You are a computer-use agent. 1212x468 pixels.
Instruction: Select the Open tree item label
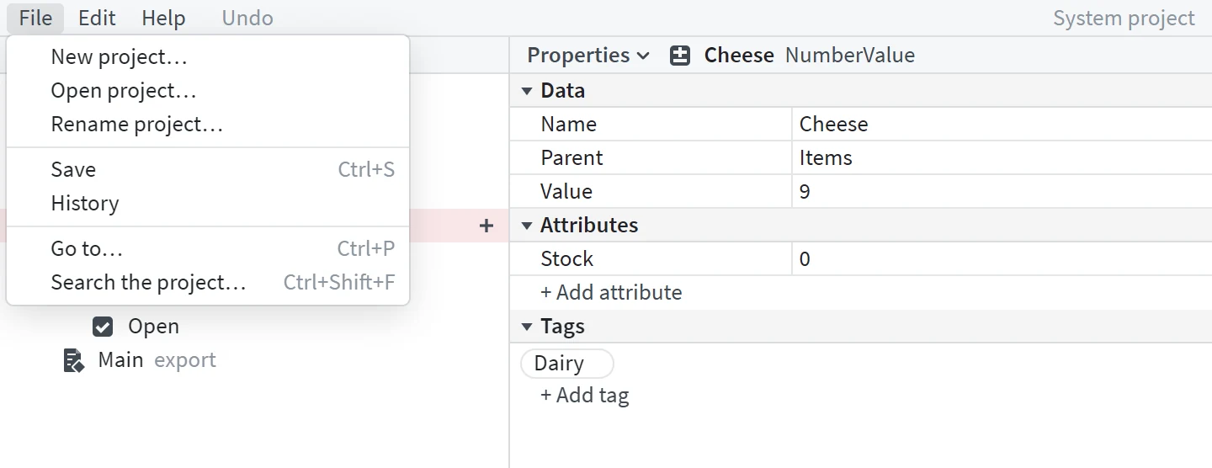point(153,327)
